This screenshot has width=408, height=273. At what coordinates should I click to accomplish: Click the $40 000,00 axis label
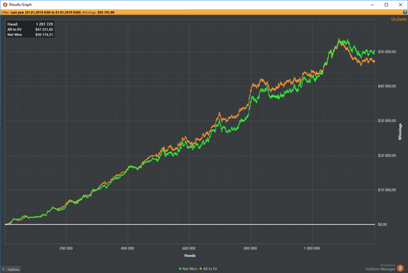pos(387,86)
